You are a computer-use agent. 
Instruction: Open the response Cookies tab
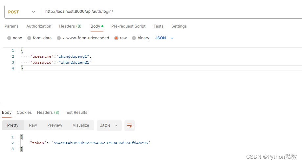[x=24, y=112]
